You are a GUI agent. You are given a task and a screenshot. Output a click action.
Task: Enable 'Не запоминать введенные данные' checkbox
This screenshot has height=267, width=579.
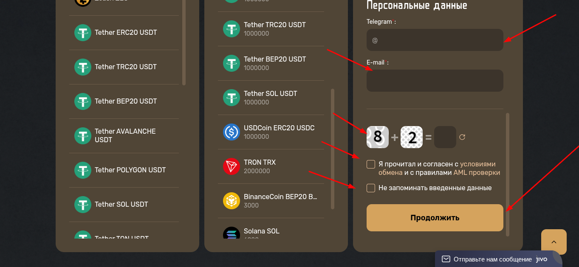click(x=371, y=188)
